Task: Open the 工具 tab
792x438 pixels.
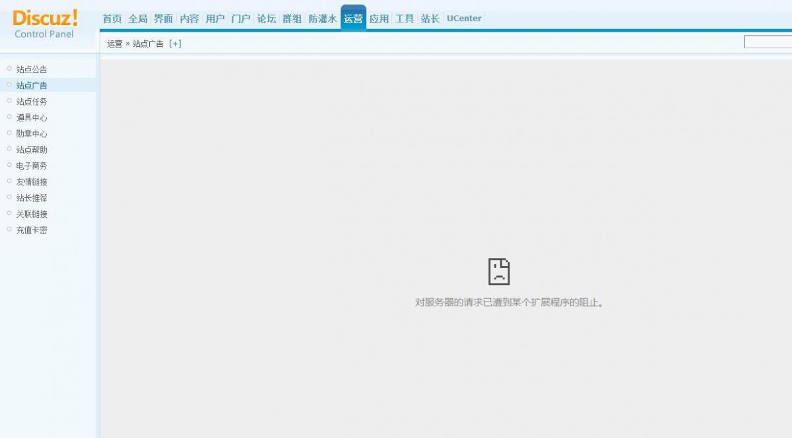Action: (x=404, y=18)
